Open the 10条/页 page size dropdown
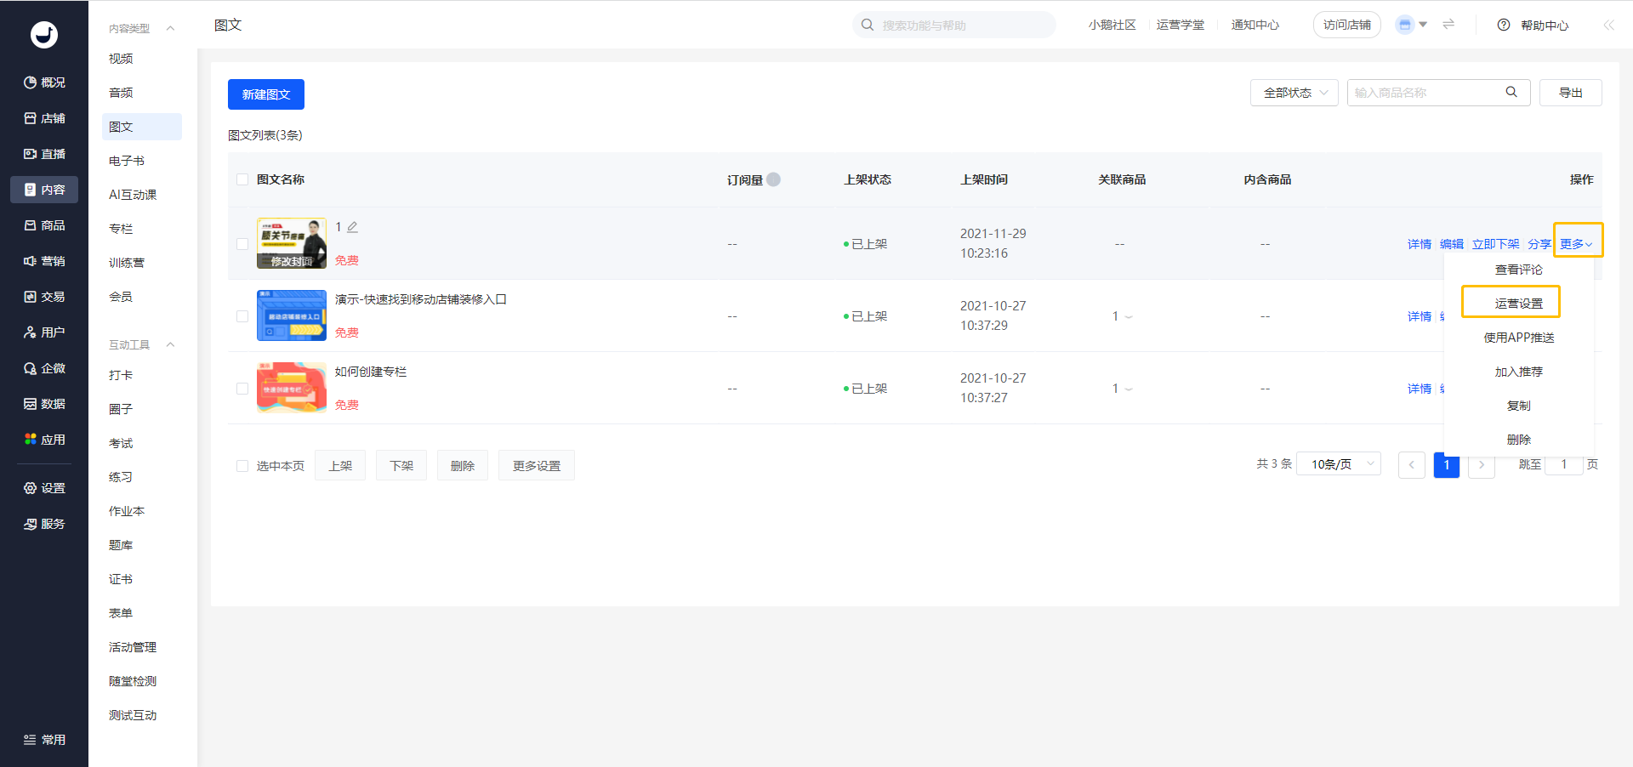1633x767 pixels. 1338,464
